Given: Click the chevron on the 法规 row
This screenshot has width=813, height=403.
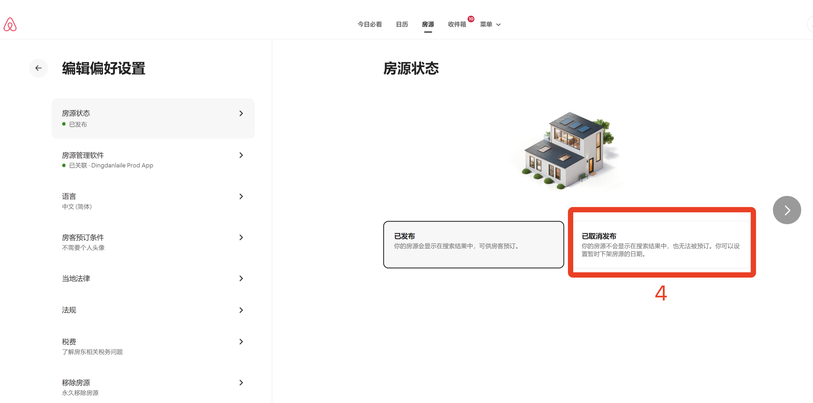Looking at the screenshot, I should (241, 310).
